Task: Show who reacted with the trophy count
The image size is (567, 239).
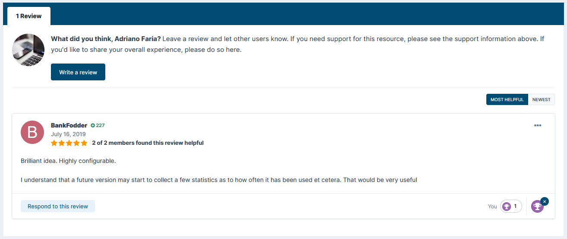Action: [511, 206]
